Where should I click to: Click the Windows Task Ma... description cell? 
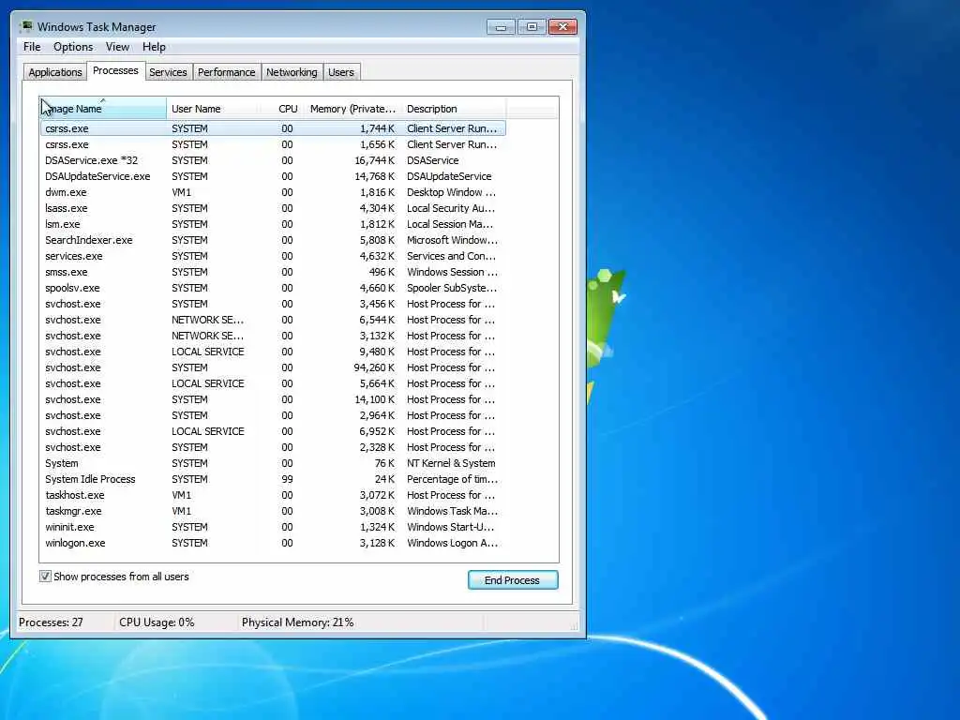pos(453,511)
